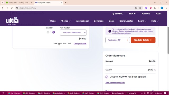This screenshot has width=169, height=95.
Task: View site information icon in address bar
Action: coord(17,8)
